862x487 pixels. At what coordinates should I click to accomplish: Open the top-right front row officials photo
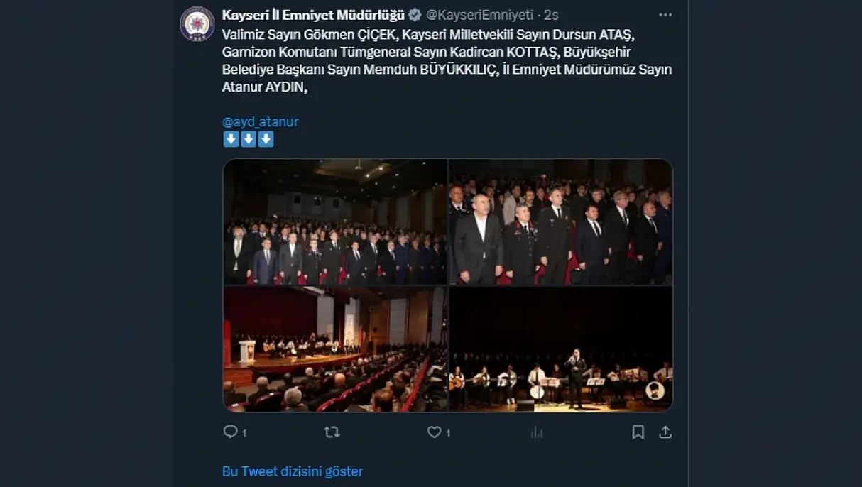pyautogui.click(x=560, y=222)
